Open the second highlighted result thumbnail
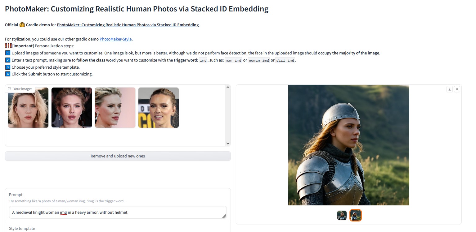The width and height of the screenshot is (476, 232). coord(356,215)
